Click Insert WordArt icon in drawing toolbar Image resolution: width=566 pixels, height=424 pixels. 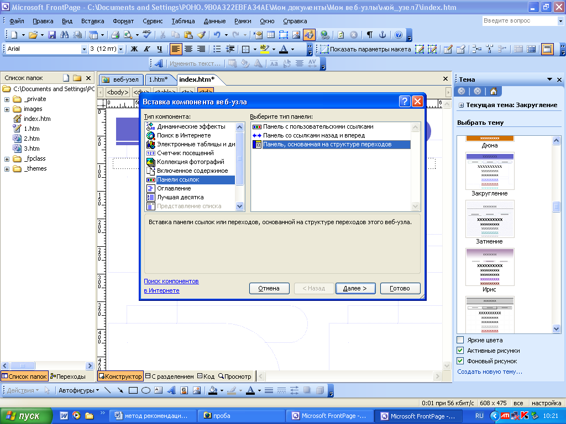click(x=171, y=390)
